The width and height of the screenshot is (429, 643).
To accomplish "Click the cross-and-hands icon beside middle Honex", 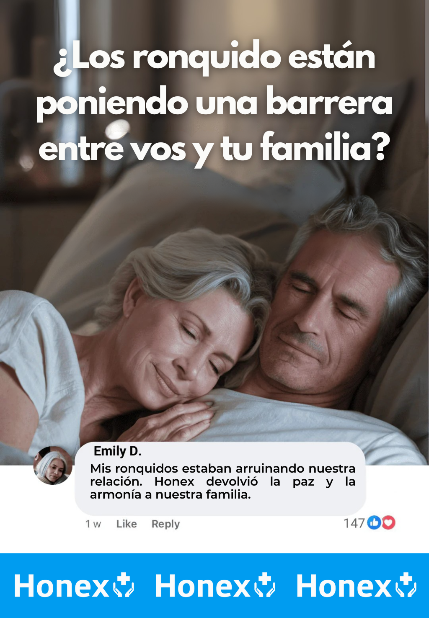I will (265, 585).
